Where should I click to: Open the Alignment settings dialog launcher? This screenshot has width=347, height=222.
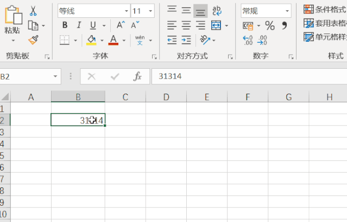point(230,57)
